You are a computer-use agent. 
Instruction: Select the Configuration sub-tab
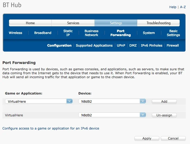click(x=59, y=46)
